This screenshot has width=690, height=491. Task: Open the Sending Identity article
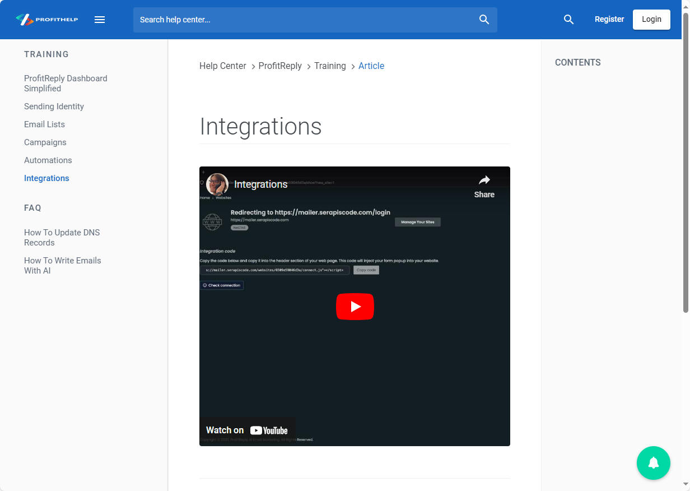[x=54, y=106]
